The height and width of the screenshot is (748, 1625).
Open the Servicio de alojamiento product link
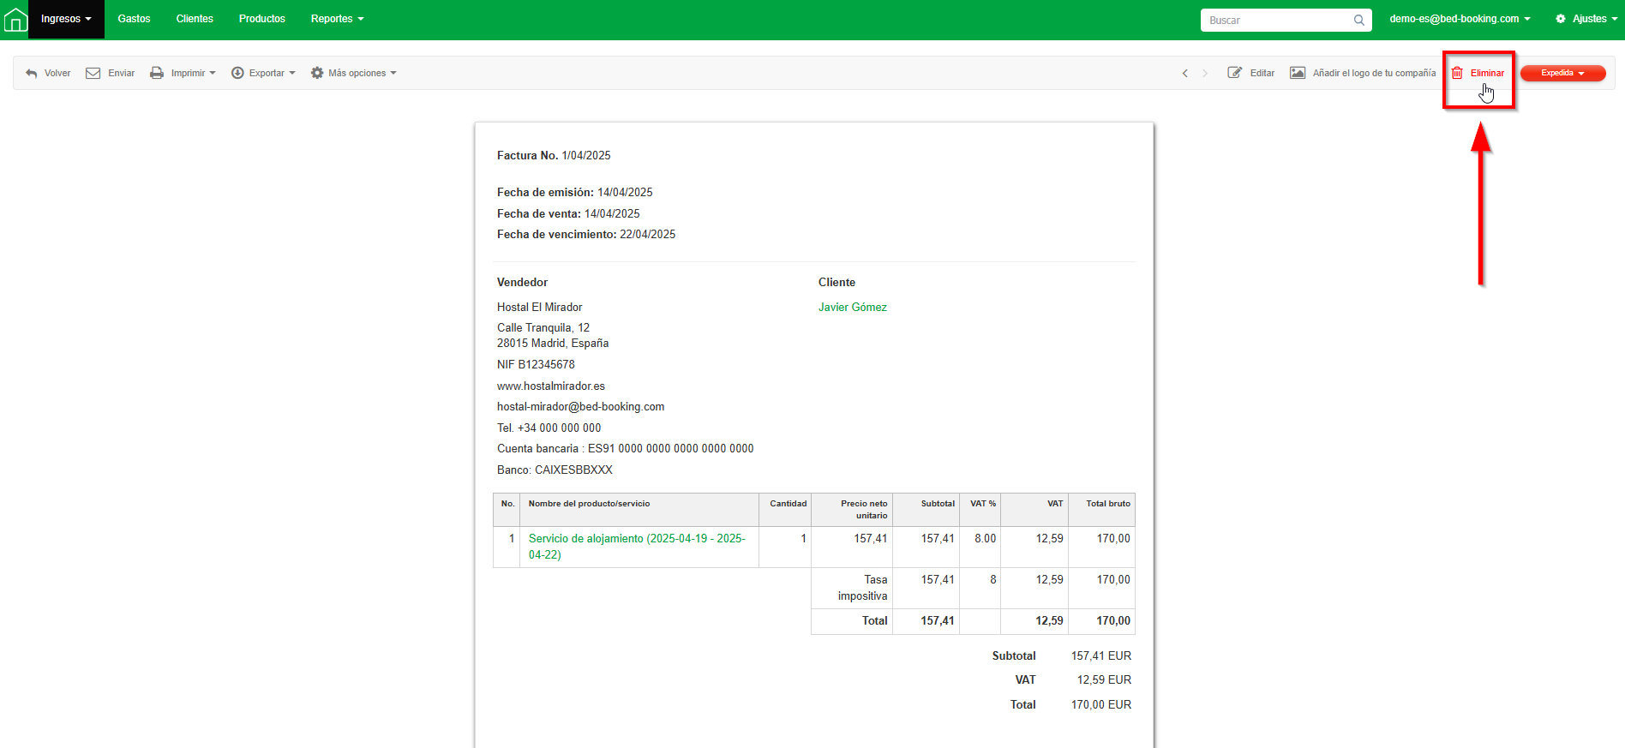click(637, 547)
